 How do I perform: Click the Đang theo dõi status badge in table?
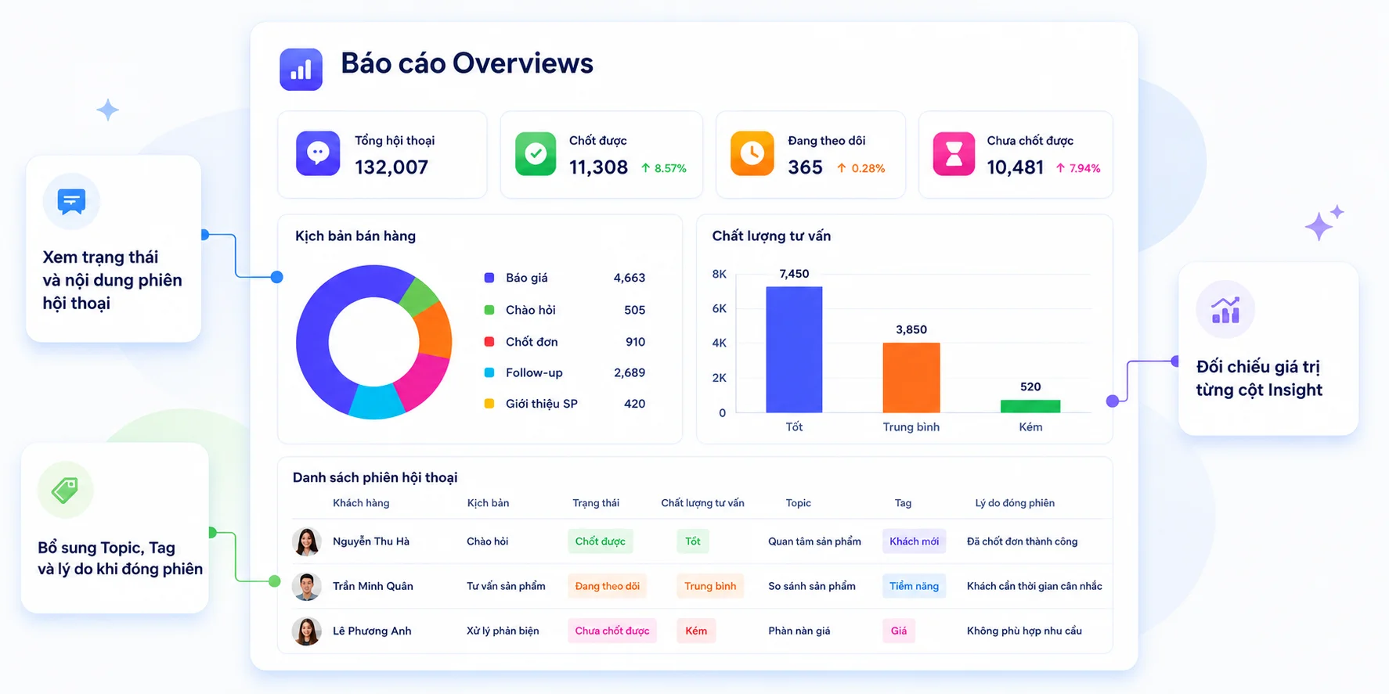(608, 586)
